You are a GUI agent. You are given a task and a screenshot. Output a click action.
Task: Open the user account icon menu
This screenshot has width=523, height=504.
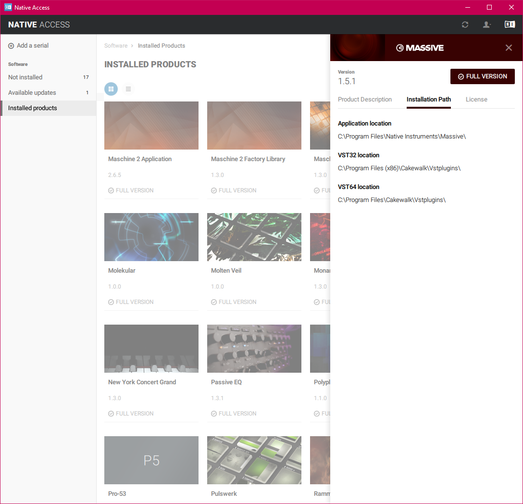click(x=486, y=25)
